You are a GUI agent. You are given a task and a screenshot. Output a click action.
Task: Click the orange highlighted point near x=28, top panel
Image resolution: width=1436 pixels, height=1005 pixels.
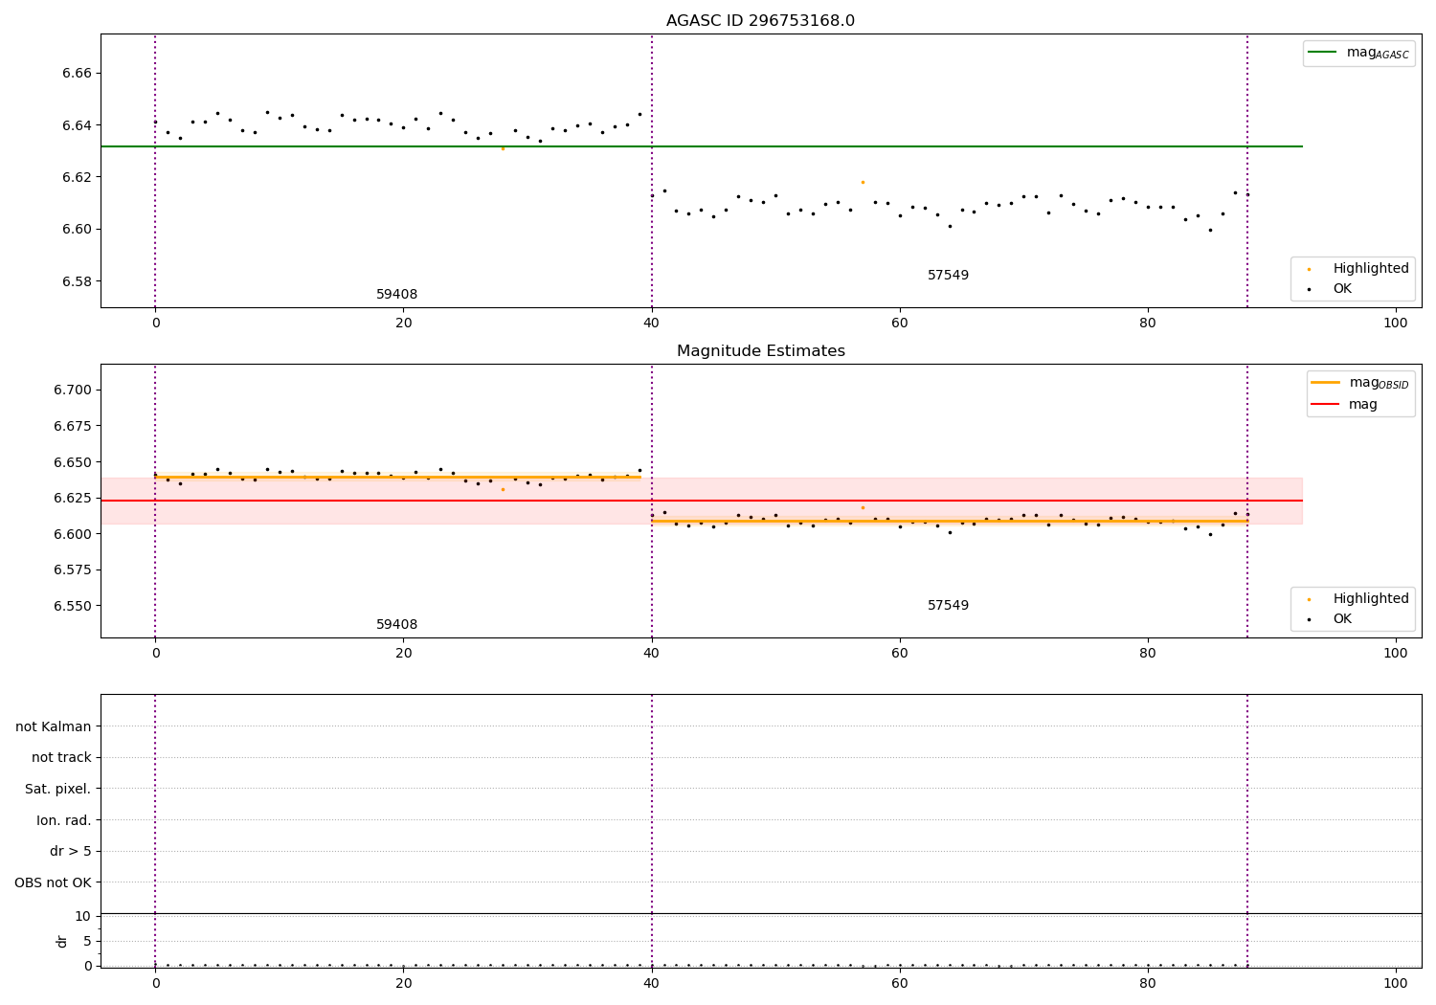coord(503,148)
